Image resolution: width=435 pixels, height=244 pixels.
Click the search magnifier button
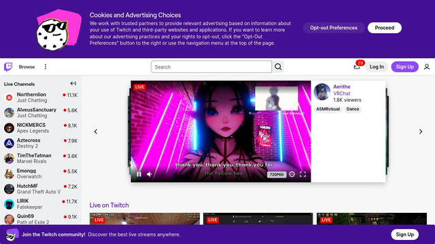(278, 67)
